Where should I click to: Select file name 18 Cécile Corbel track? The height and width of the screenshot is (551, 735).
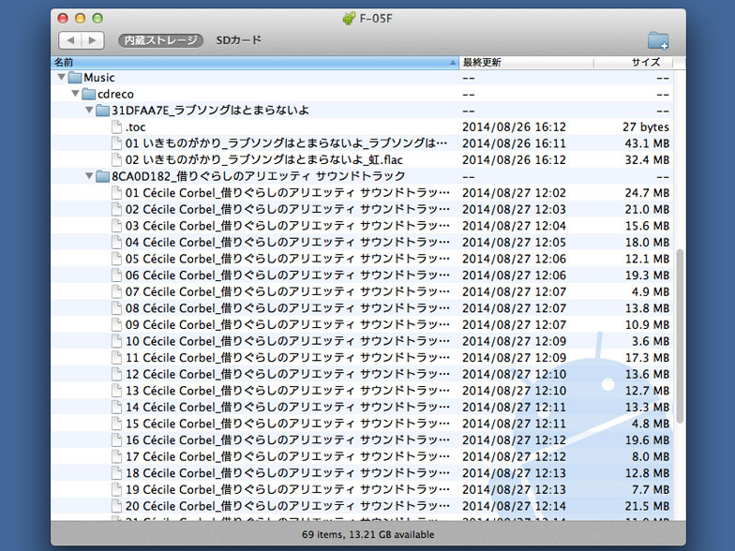tap(287, 472)
